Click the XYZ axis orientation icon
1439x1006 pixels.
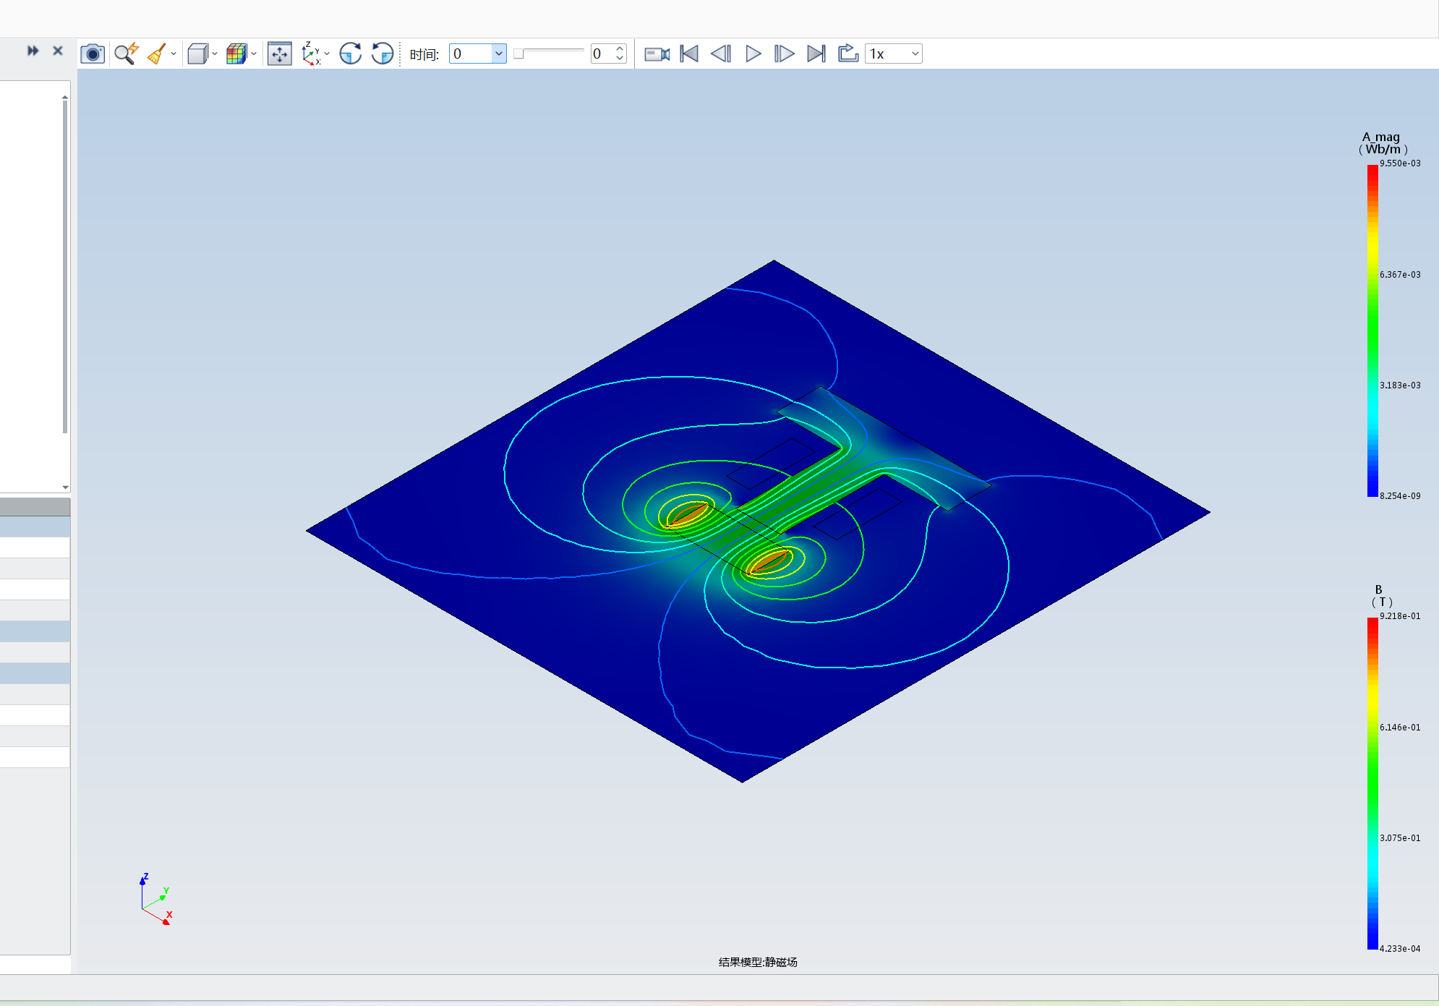[310, 54]
